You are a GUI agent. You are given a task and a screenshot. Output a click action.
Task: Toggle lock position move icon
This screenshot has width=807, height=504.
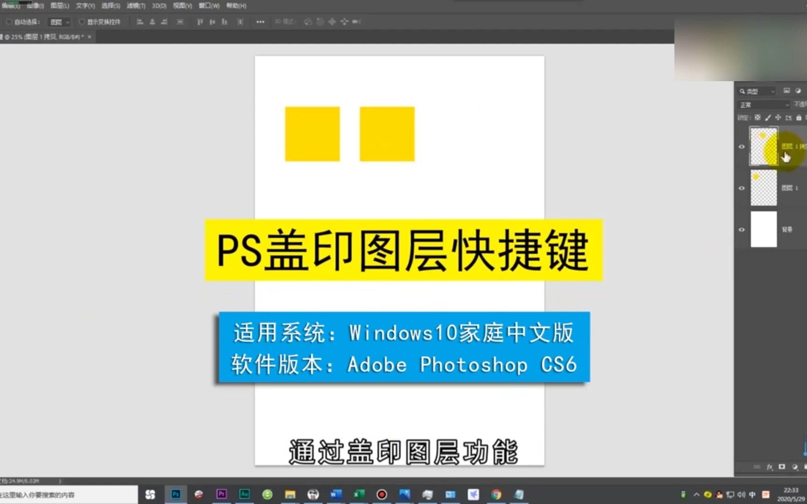pyautogui.click(x=778, y=118)
